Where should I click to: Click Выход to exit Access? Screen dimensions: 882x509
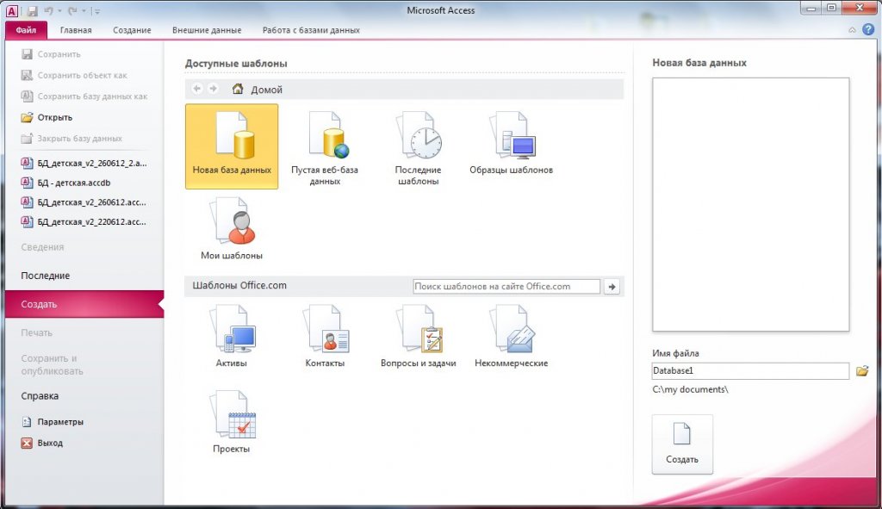pos(41,444)
